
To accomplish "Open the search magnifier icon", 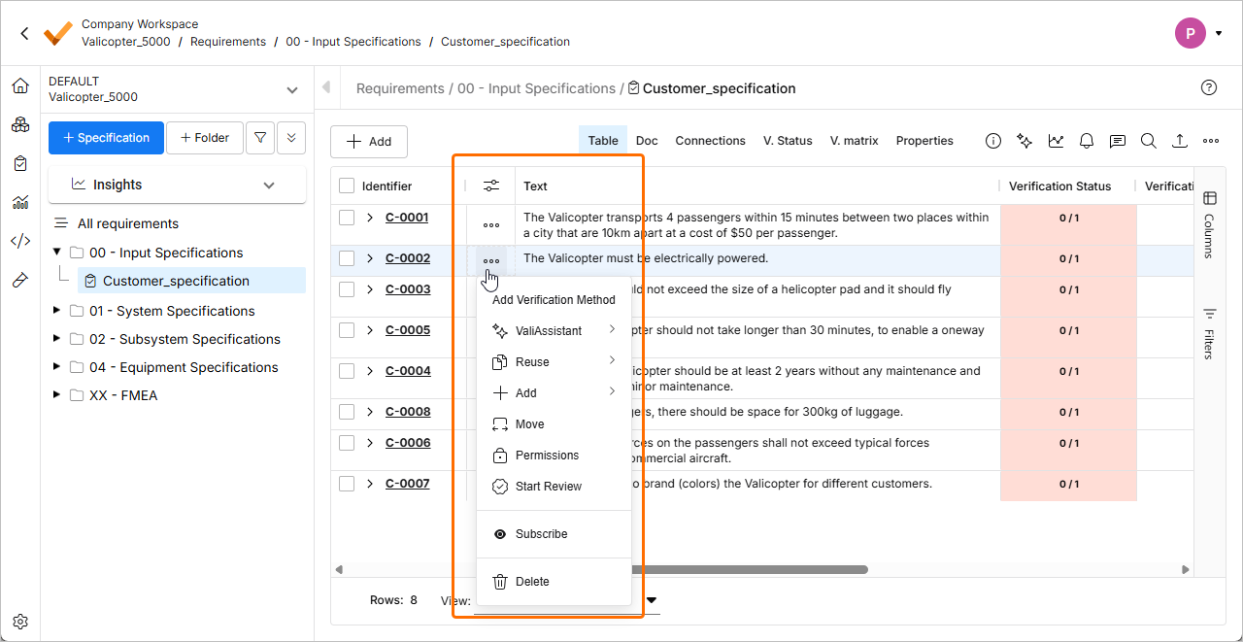I will click(1149, 141).
